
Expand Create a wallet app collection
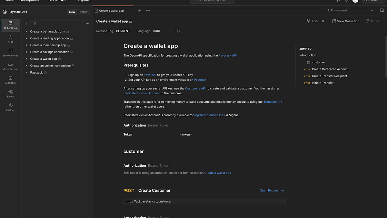coord(26,59)
